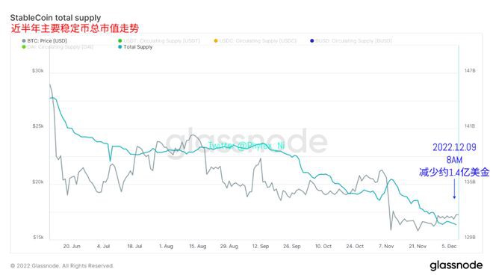Viewport: 493px width, 278px height.
Task: Click the 4. Jul date label
Action: (x=103, y=246)
